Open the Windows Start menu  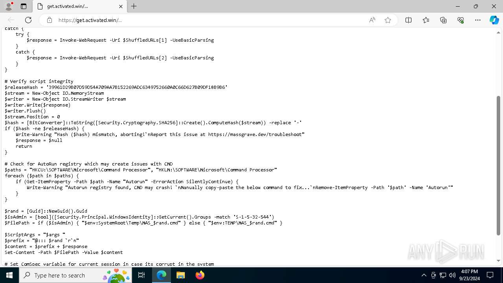9,275
